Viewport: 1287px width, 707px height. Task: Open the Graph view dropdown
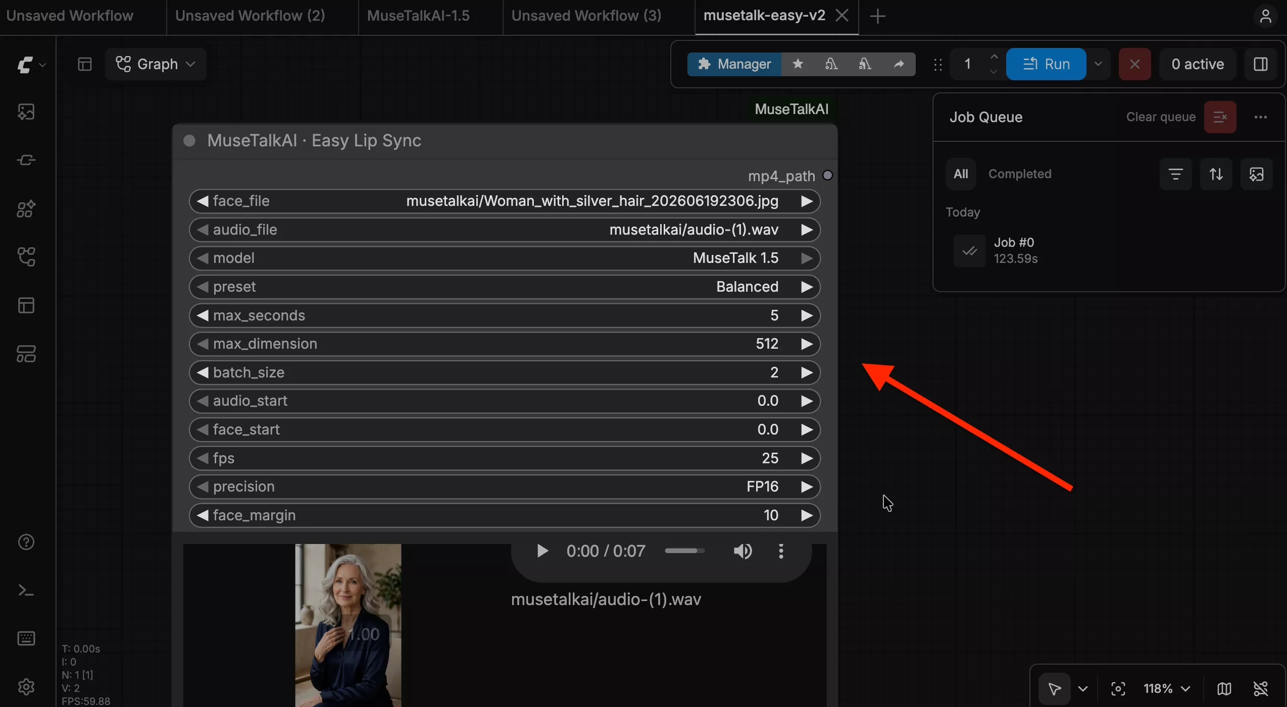[x=156, y=64]
